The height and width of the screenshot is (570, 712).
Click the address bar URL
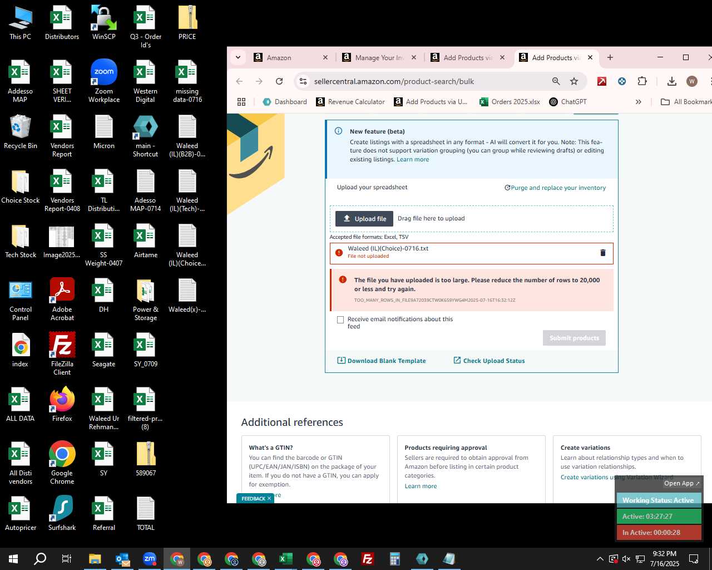pos(394,81)
